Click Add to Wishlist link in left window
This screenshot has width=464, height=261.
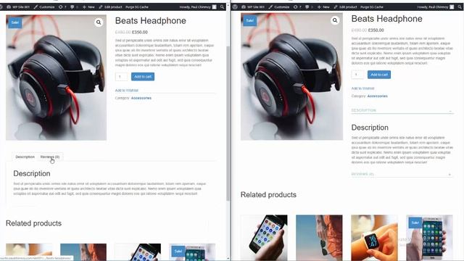(x=127, y=90)
